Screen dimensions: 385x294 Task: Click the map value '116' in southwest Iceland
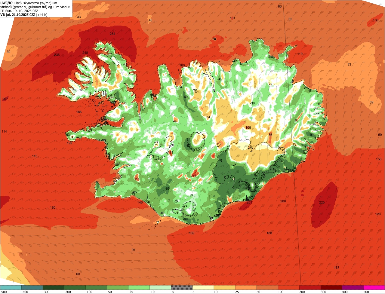137,179
